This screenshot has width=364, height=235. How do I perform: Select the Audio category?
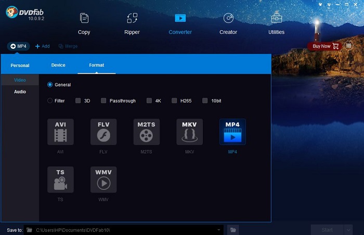click(x=20, y=92)
